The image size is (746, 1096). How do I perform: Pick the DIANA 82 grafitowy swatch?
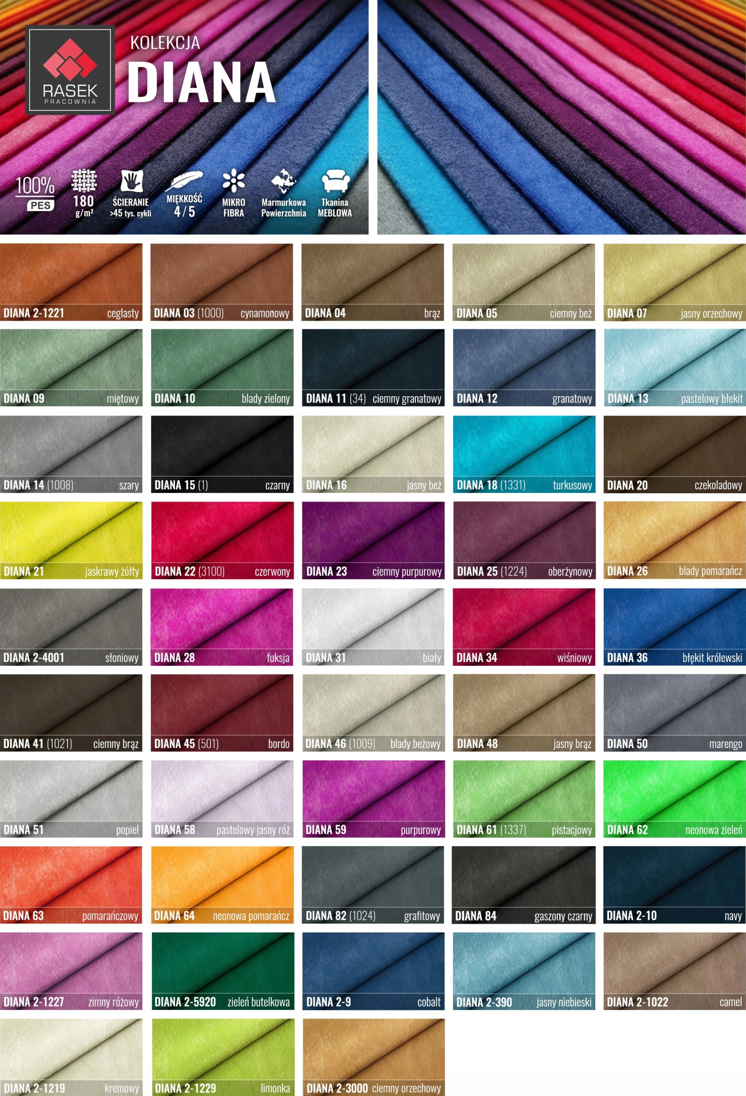(x=373, y=885)
